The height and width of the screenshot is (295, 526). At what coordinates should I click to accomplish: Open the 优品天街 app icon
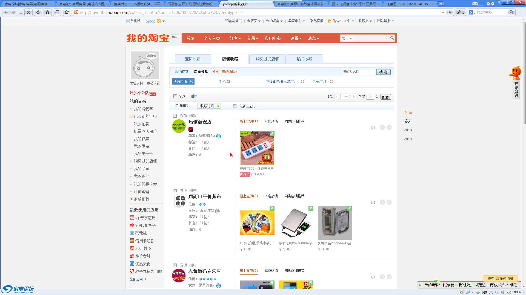[x=132, y=264]
